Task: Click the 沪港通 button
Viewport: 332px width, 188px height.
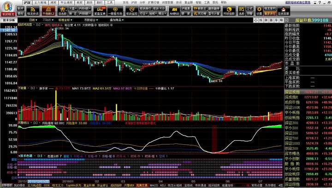Action: point(185,8)
